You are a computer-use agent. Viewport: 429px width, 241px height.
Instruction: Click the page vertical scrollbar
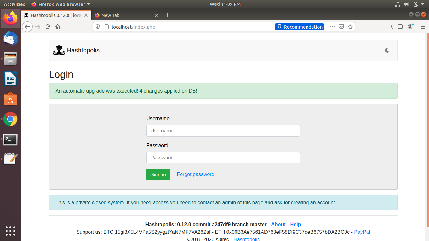(428, 130)
